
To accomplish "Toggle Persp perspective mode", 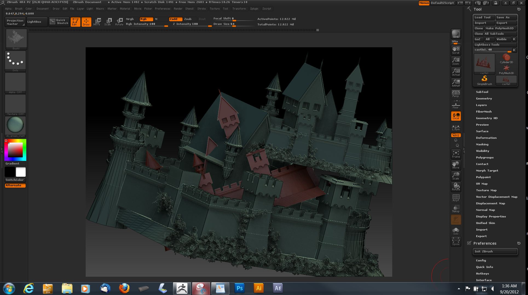I will tap(456, 94).
